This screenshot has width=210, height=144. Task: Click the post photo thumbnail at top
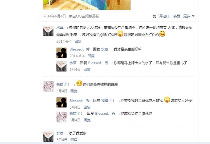click(x=87, y=5)
